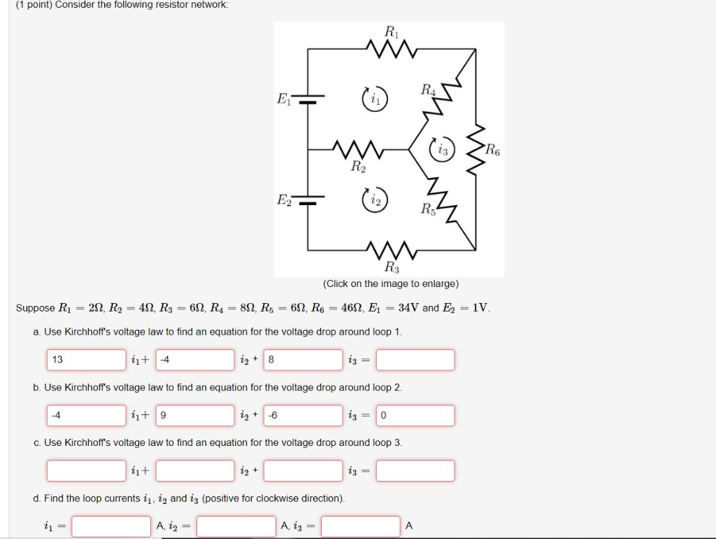
Task: Click the i2 answer field in part d
Action: click(x=234, y=525)
